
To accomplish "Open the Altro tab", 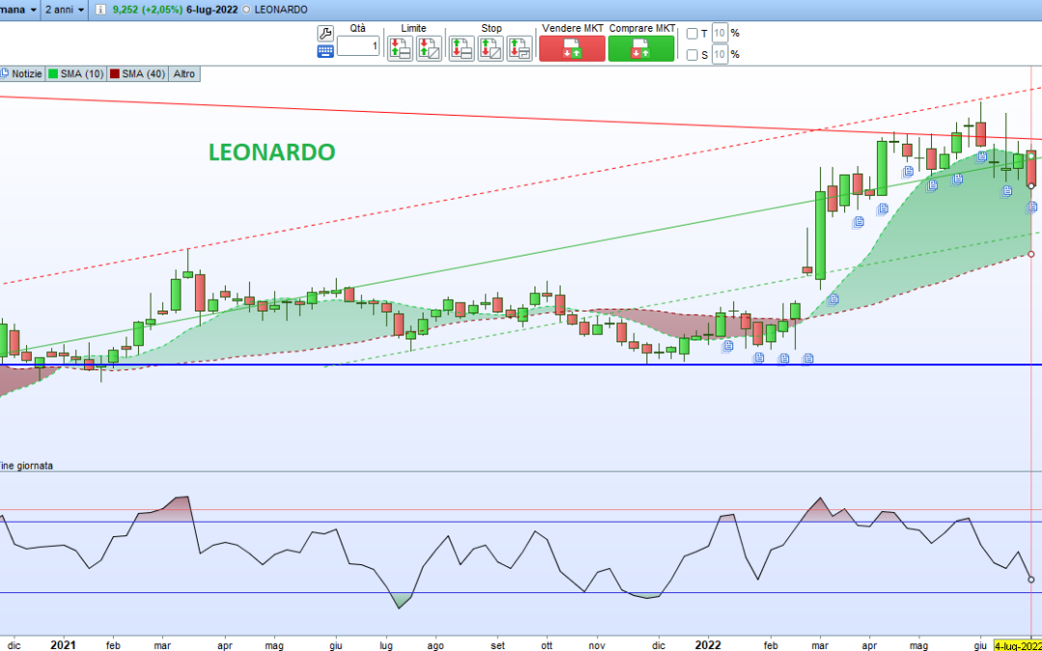I will point(184,73).
